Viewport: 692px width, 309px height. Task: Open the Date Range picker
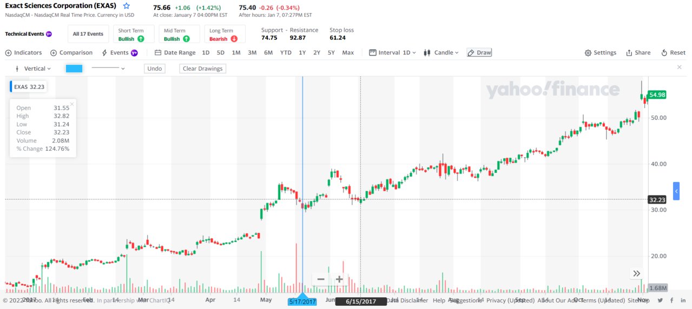175,52
